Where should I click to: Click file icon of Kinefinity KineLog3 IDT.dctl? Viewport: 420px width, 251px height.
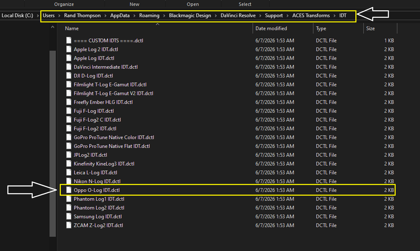pyautogui.click(x=69, y=164)
